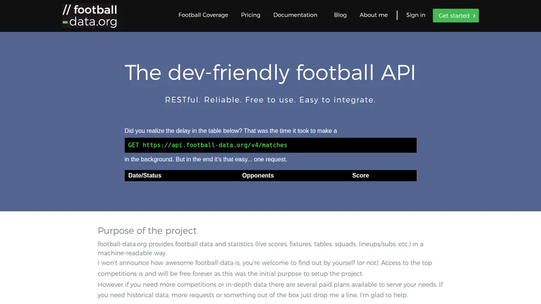Open the About me page
The image size is (541, 304).
click(374, 15)
